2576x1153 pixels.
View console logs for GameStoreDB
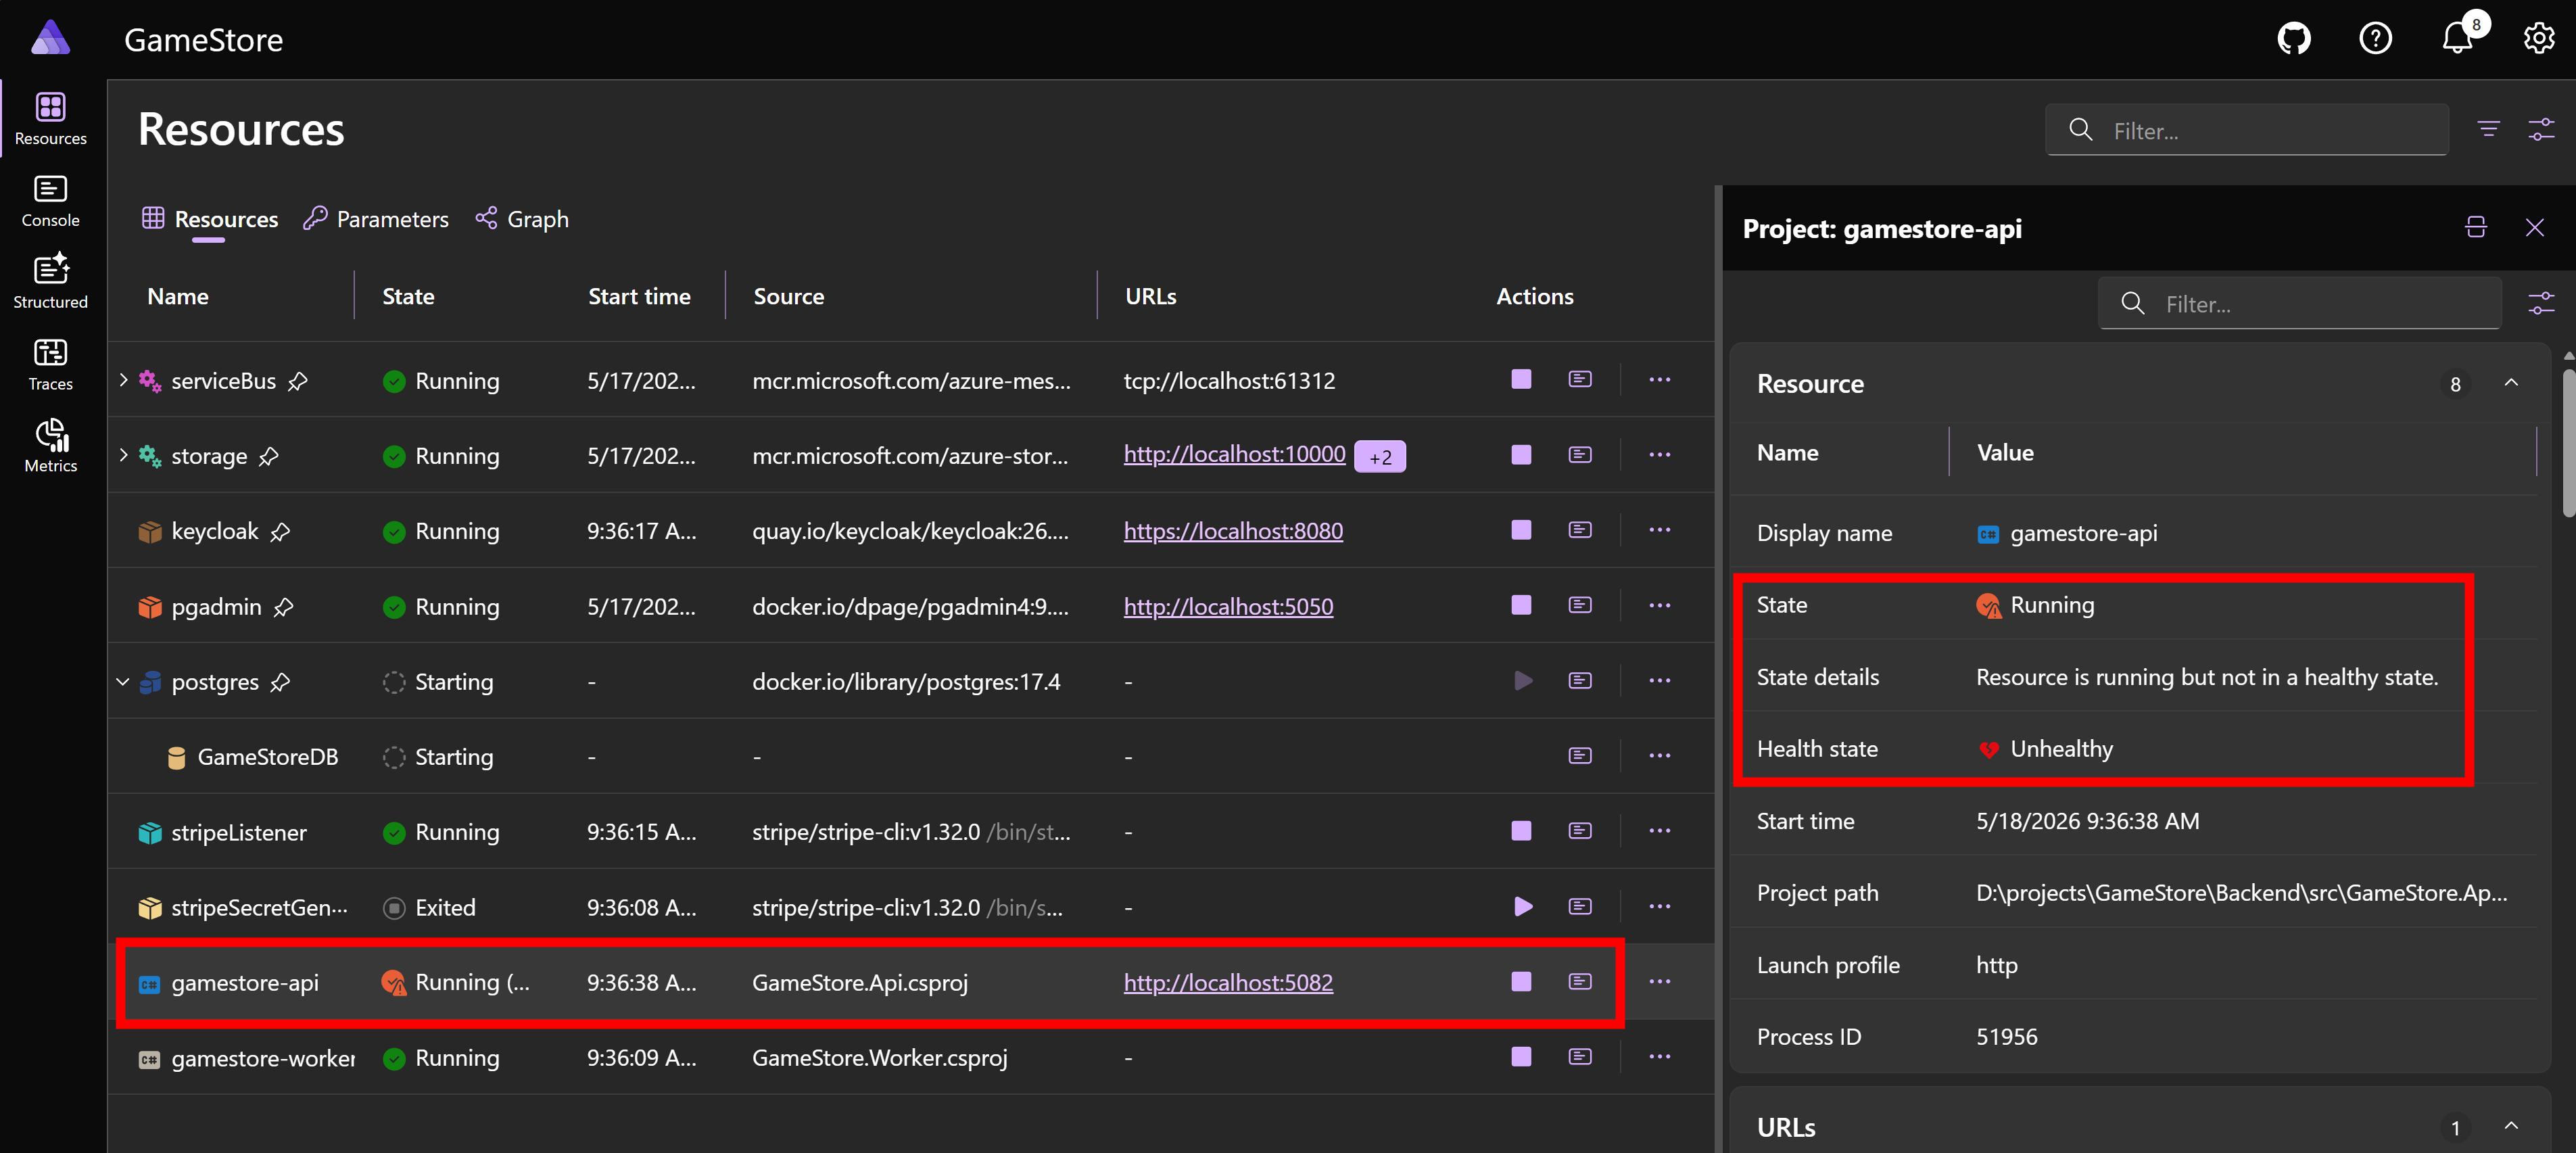pyautogui.click(x=1580, y=756)
